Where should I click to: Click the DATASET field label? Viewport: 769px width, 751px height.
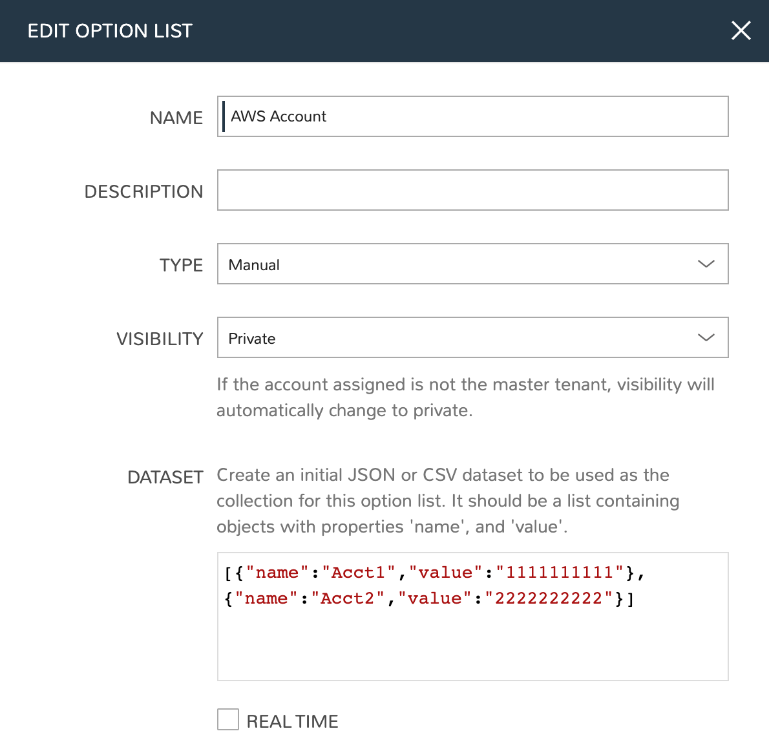tap(165, 477)
